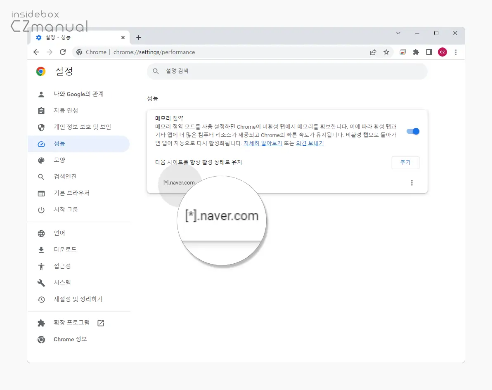Open Chrome 정보 page
This screenshot has width=492, height=390.
click(x=78, y=340)
